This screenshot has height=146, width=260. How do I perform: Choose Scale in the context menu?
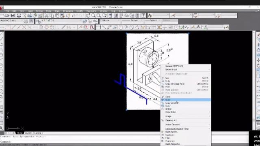pos(186,106)
